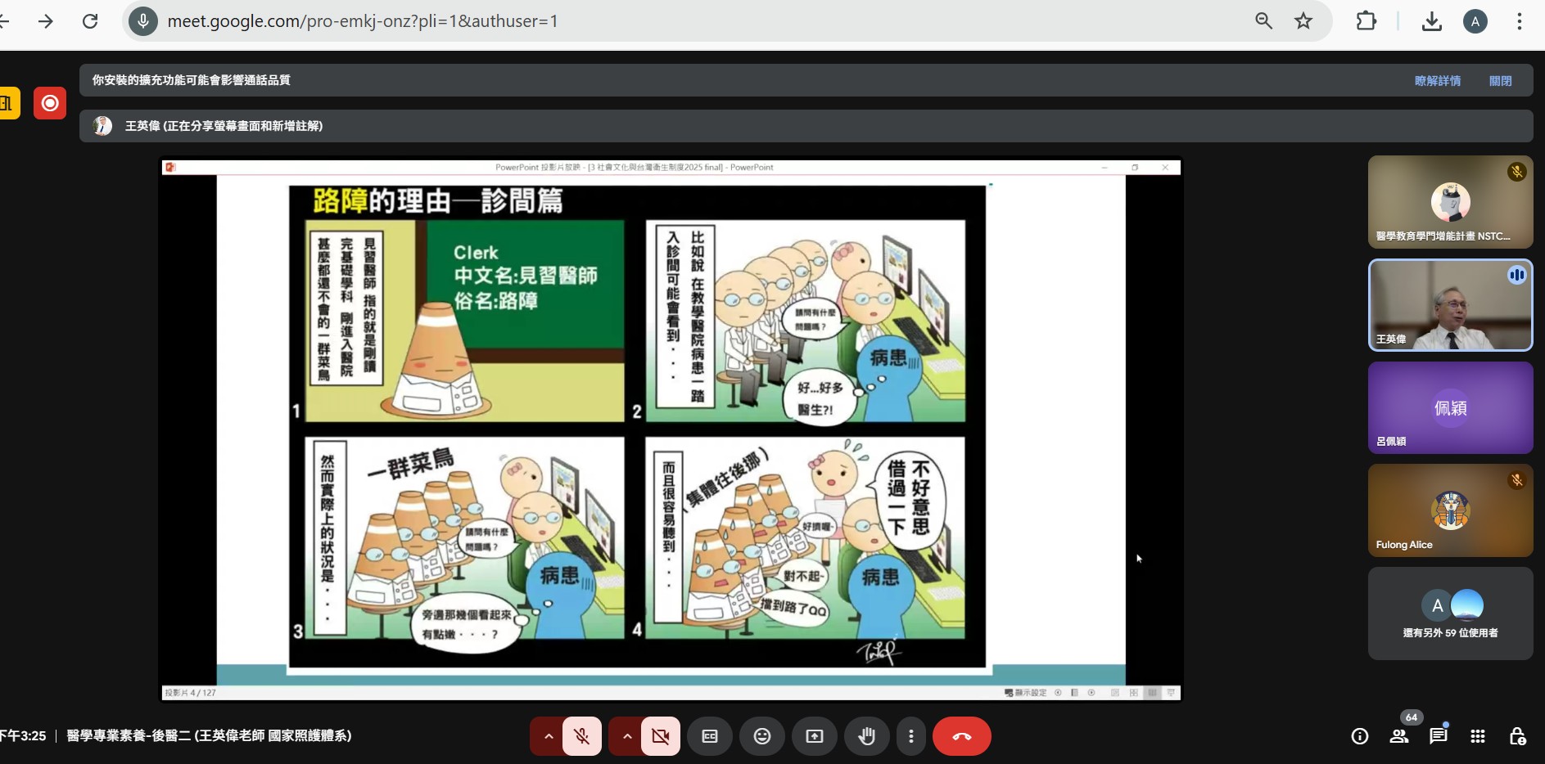
Task: Bookmark this page with star icon
Action: click(1303, 21)
